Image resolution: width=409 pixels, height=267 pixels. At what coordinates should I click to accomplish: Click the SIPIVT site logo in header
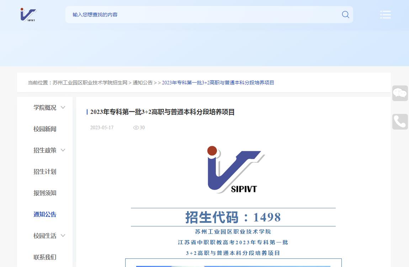click(28, 15)
